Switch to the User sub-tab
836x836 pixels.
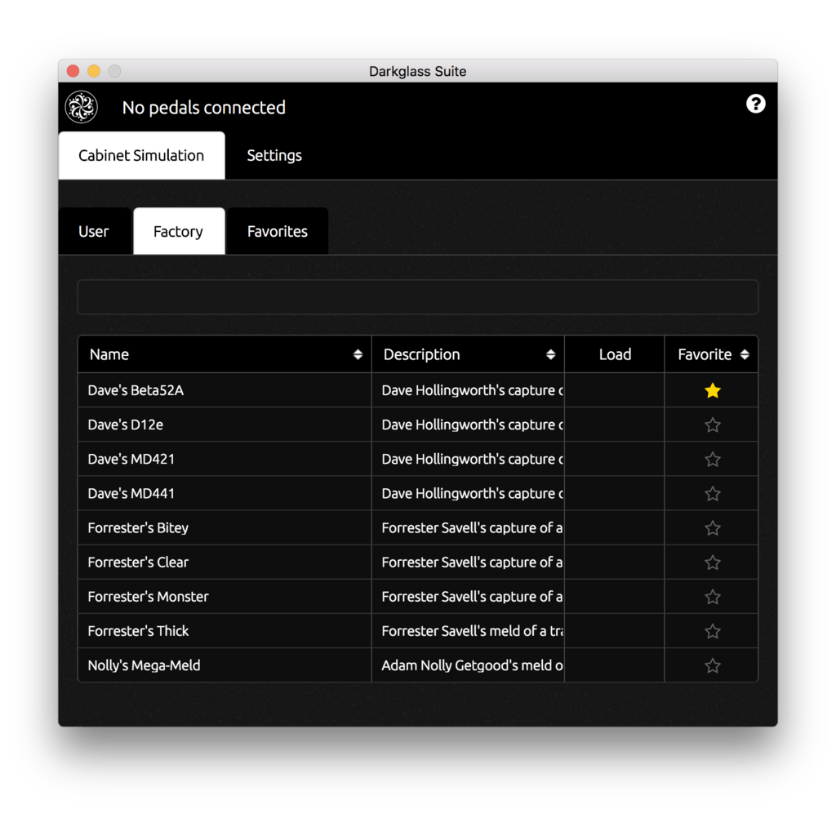(94, 232)
